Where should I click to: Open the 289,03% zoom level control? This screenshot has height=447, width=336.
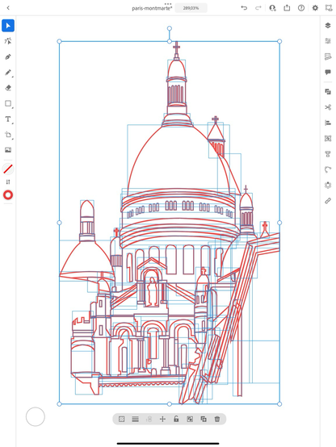click(x=191, y=8)
